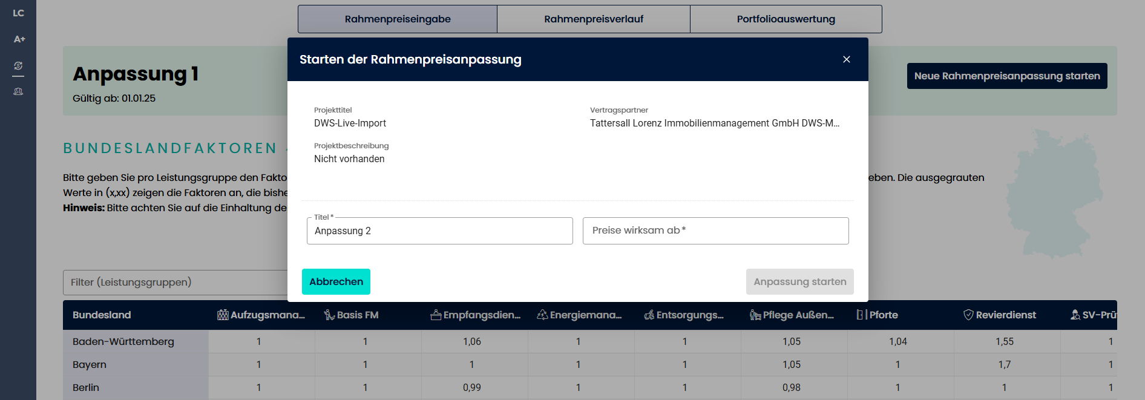Focus the Filter (Leistungsgruppen) field
The height and width of the screenshot is (400, 1145).
(x=176, y=283)
